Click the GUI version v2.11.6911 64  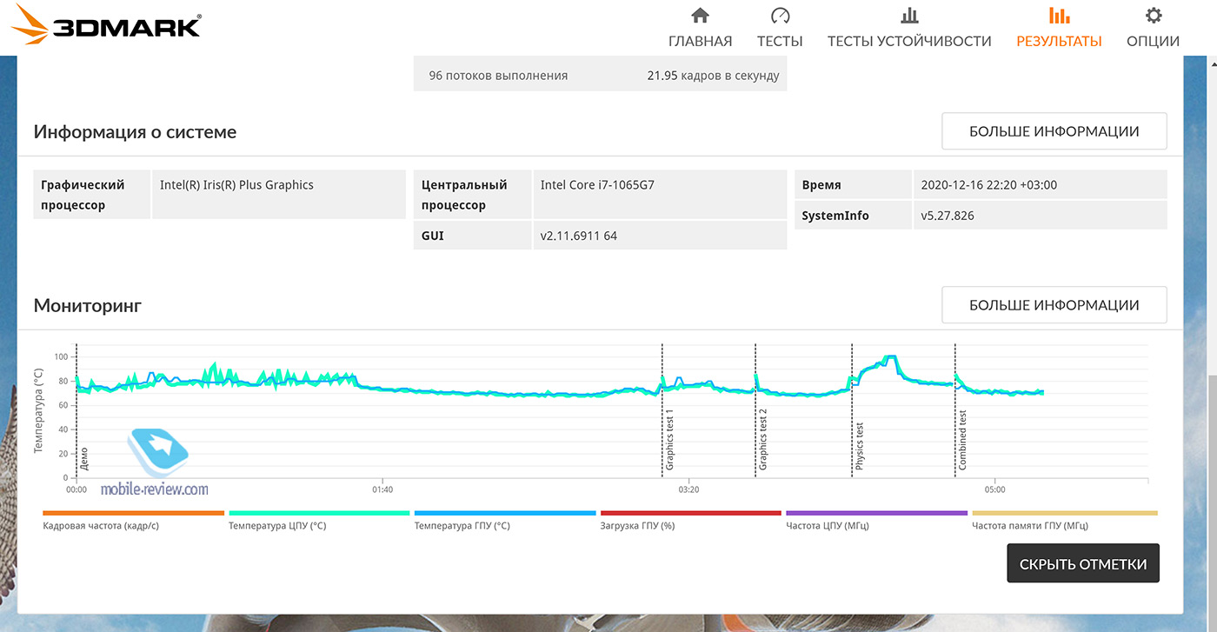coord(579,236)
